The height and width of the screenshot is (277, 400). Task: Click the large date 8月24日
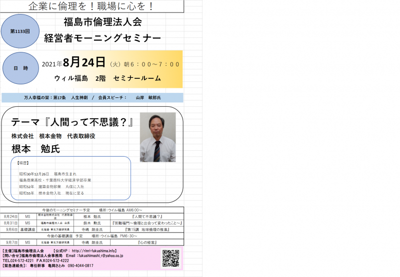coord(84,62)
